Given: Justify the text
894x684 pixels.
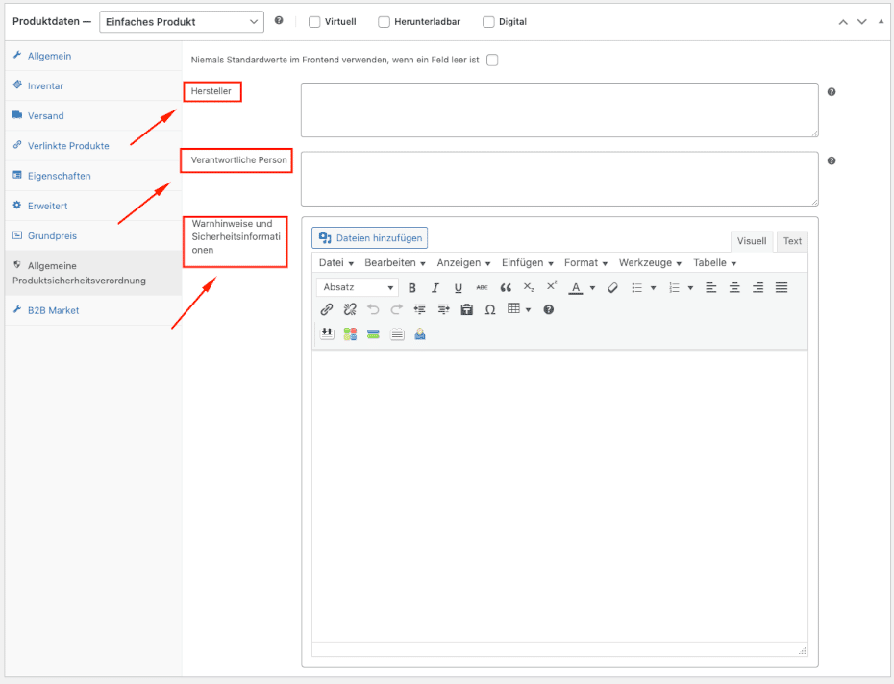Looking at the screenshot, I should (782, 288).
